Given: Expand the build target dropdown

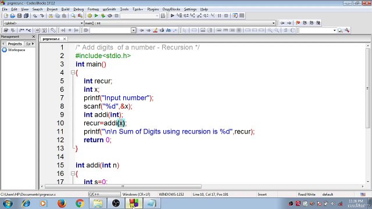Looking at the screenshot, I should pos(157,16).
